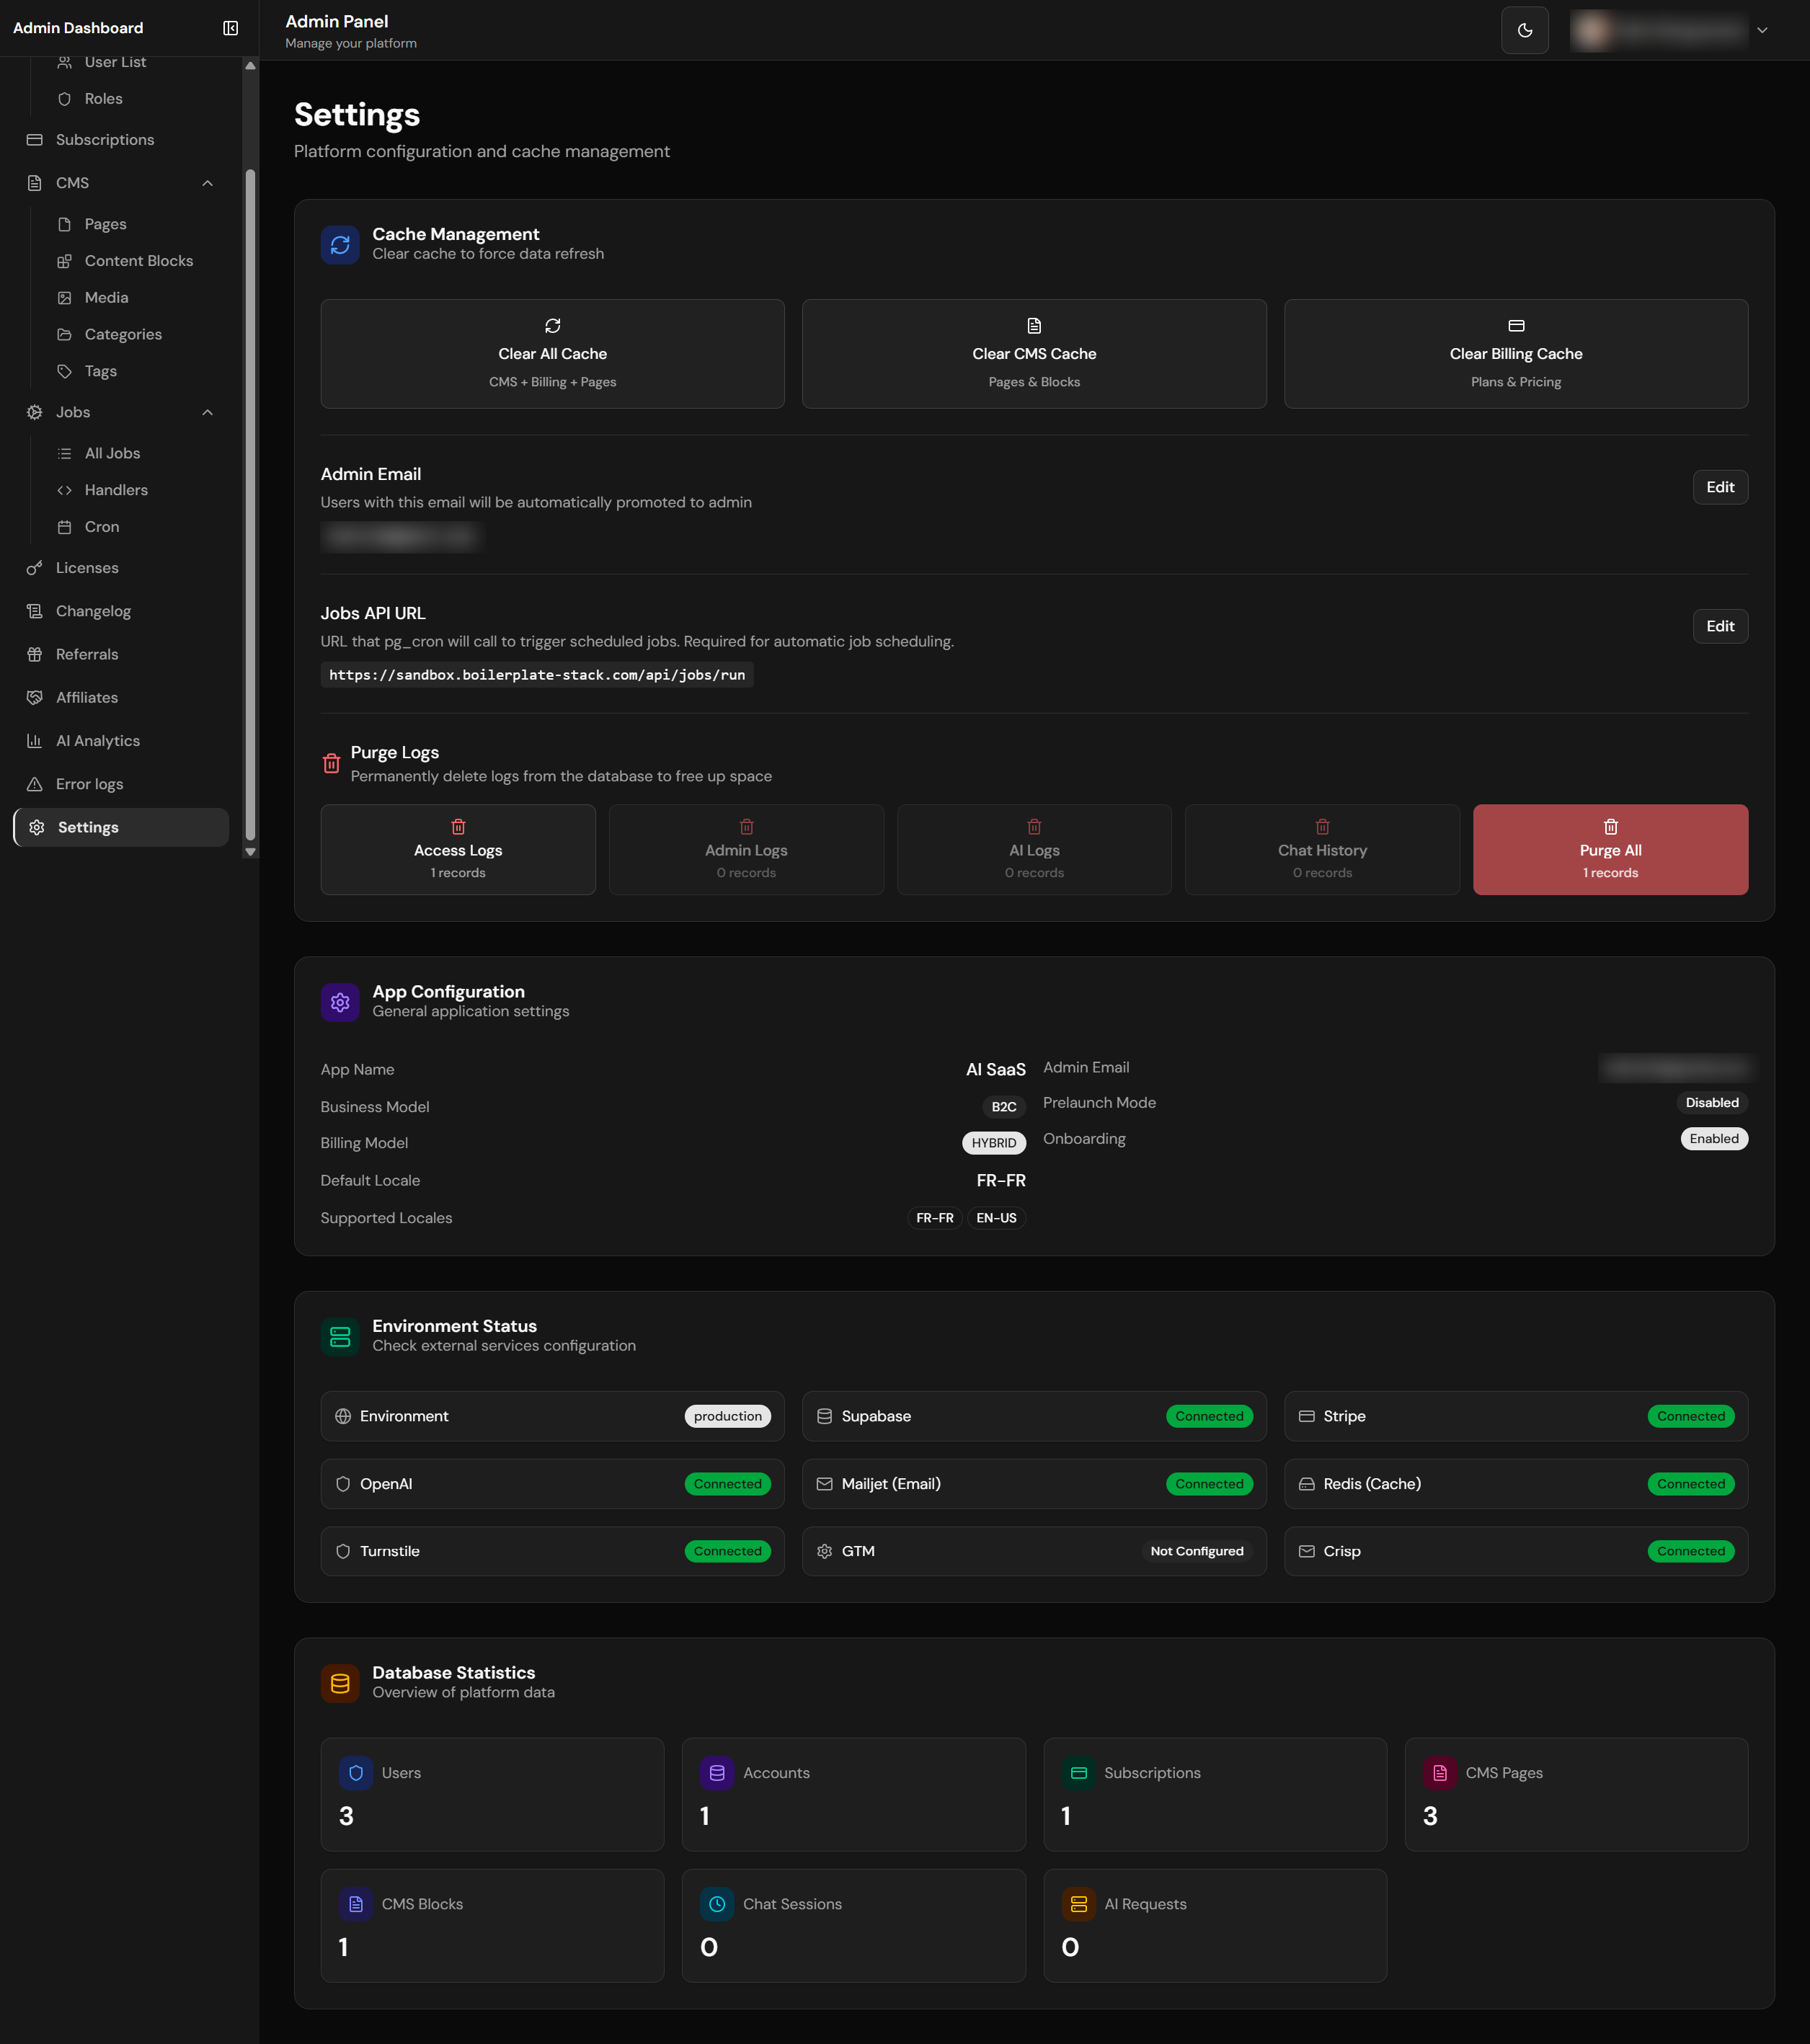This screenshot has width=1810, height=2044.
Task: Toggle dark mode with the moon icon
Action: point(1524,30)
